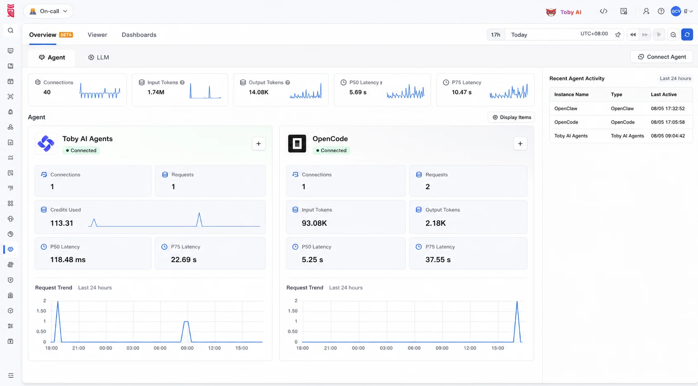Open the On-call workspace dropdown

point(48,11)
